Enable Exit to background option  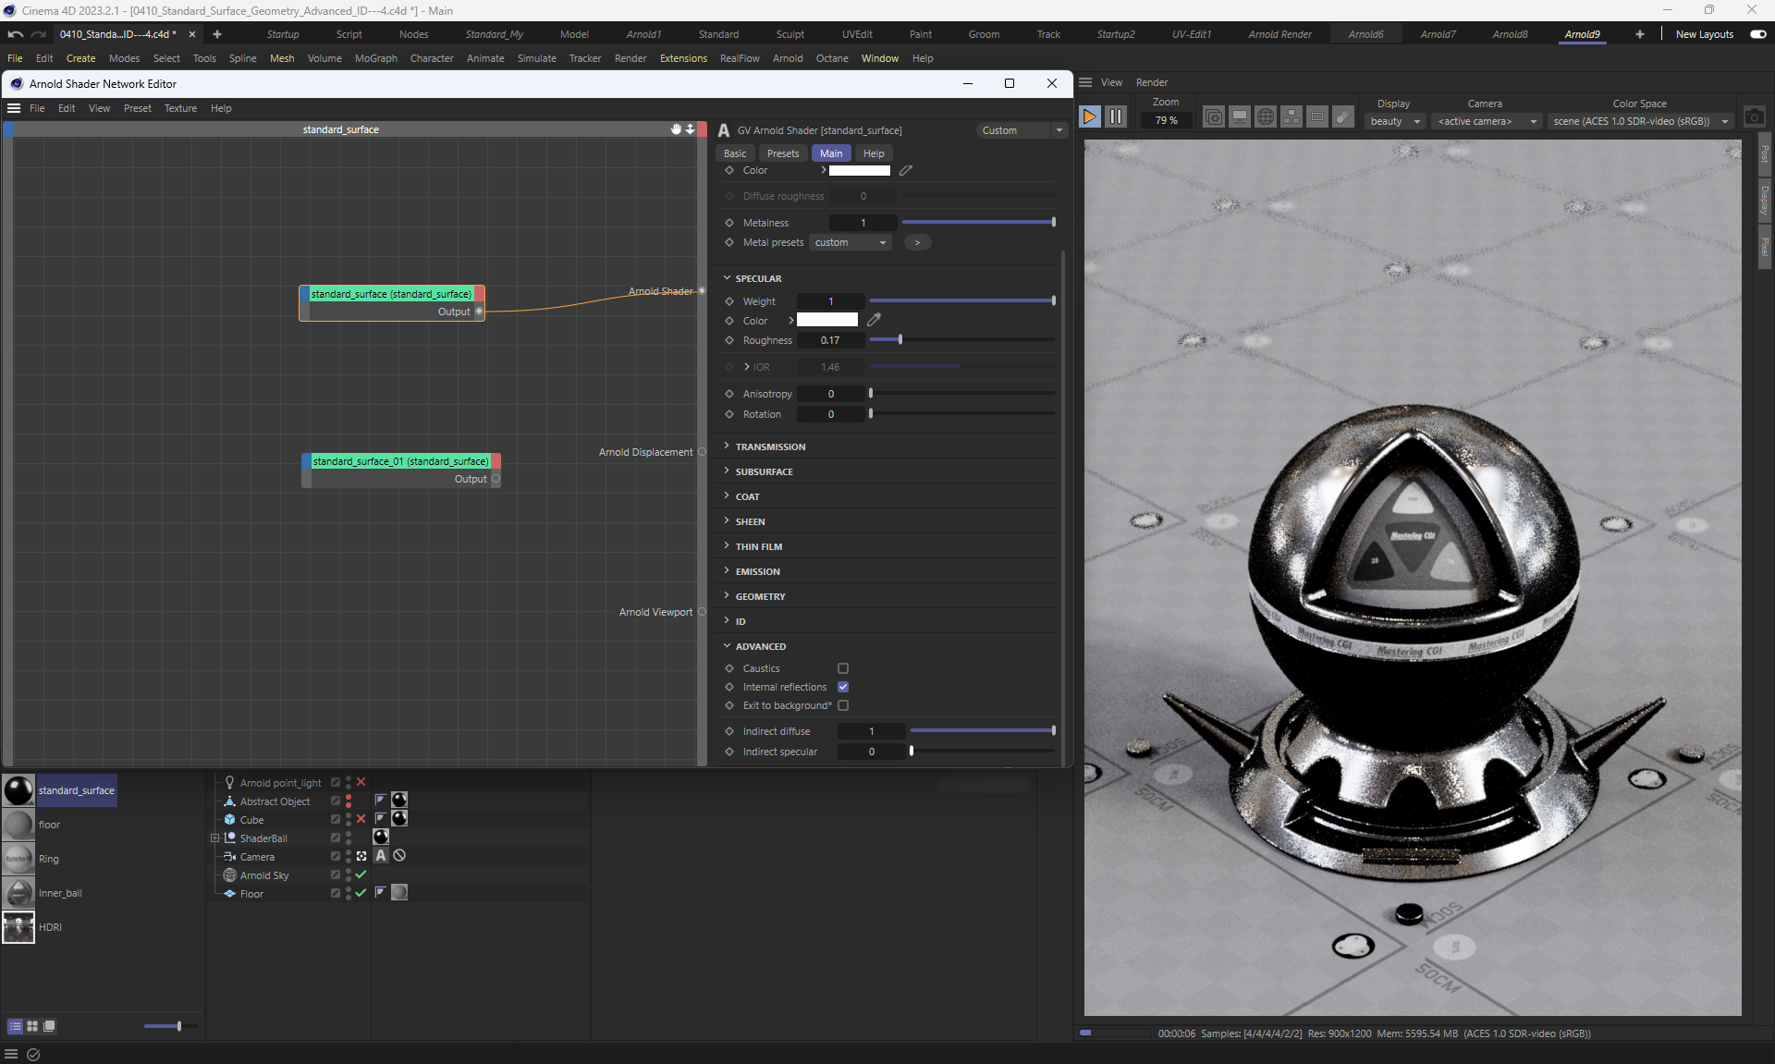(843, 705)
